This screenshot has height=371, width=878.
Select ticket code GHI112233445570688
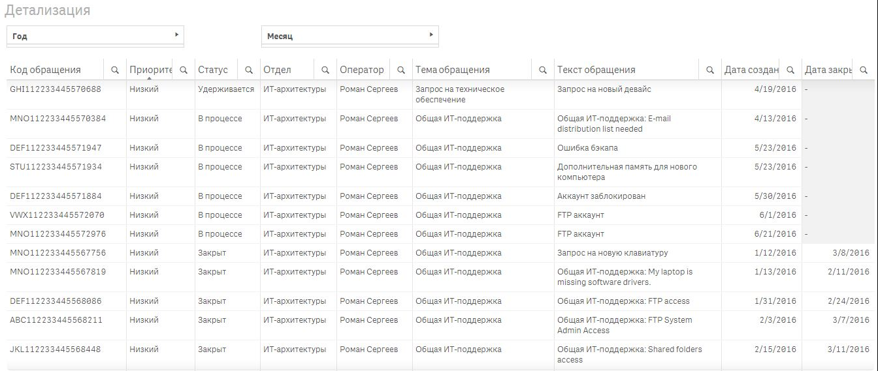tap(56, 89)
